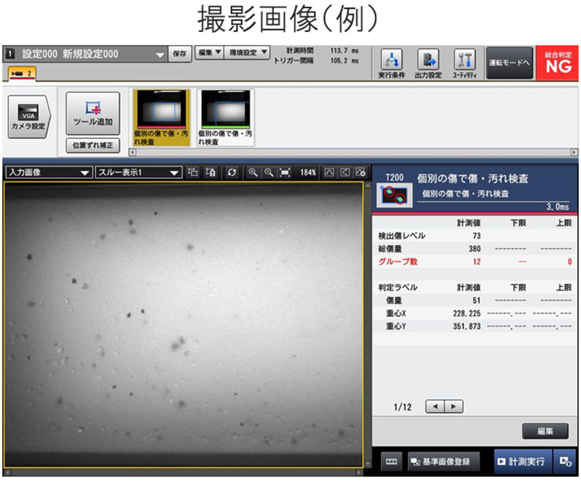The height and width of the screenshot is (481, 581).
Task: Click the 検出傷レベル row label
Action: coord(402,236)
